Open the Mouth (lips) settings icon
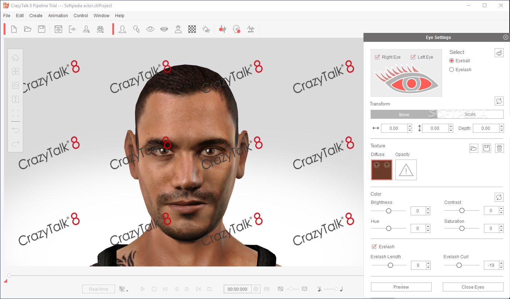This screenshot has height=299, width=510. pos(164,29)
